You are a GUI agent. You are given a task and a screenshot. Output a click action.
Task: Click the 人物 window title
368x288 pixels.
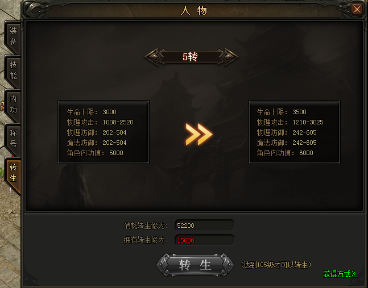[x=193, y=11]
